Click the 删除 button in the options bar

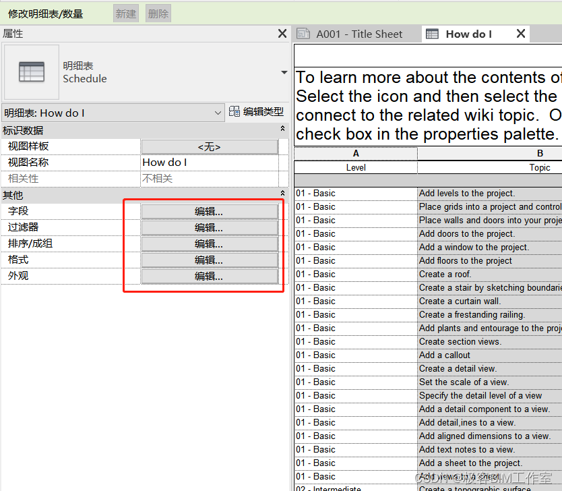158,13
